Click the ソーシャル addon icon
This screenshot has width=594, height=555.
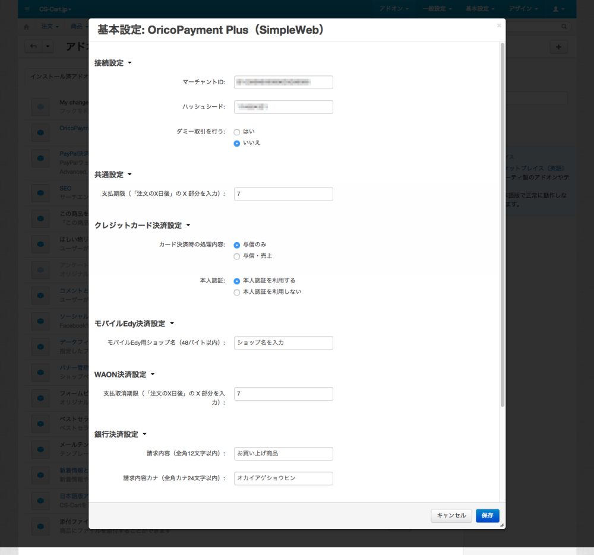[x=40, y=321]
